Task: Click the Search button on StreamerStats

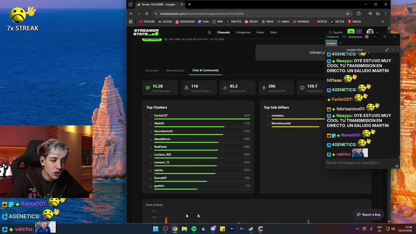Action: (x=335, y=32)
